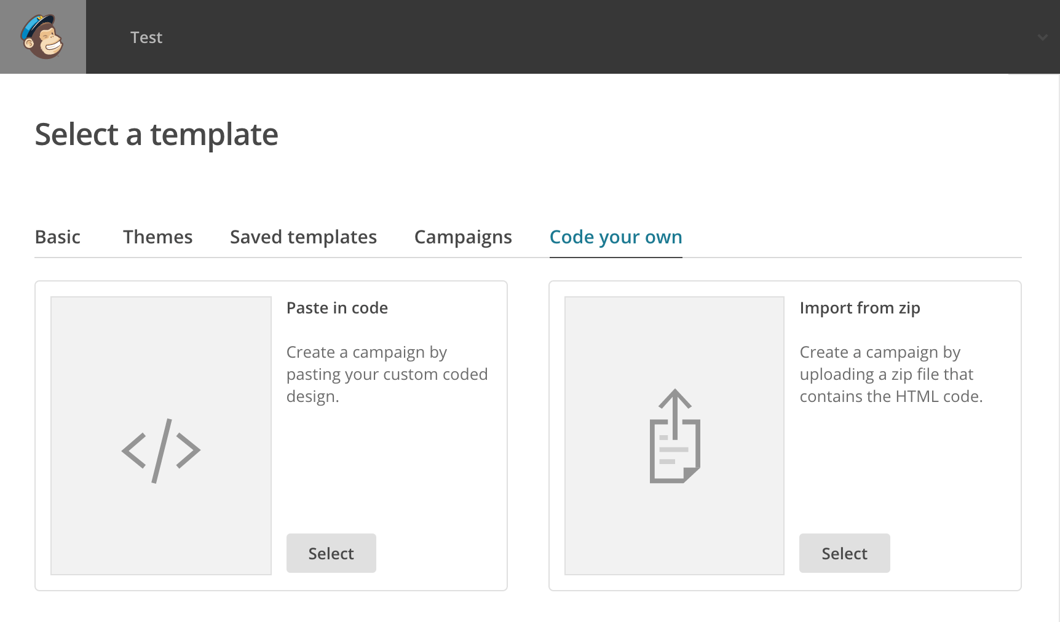Click the Test campaign name in header
The height and width of the screenshot is (622, 1060).
(x=146, y=37)
